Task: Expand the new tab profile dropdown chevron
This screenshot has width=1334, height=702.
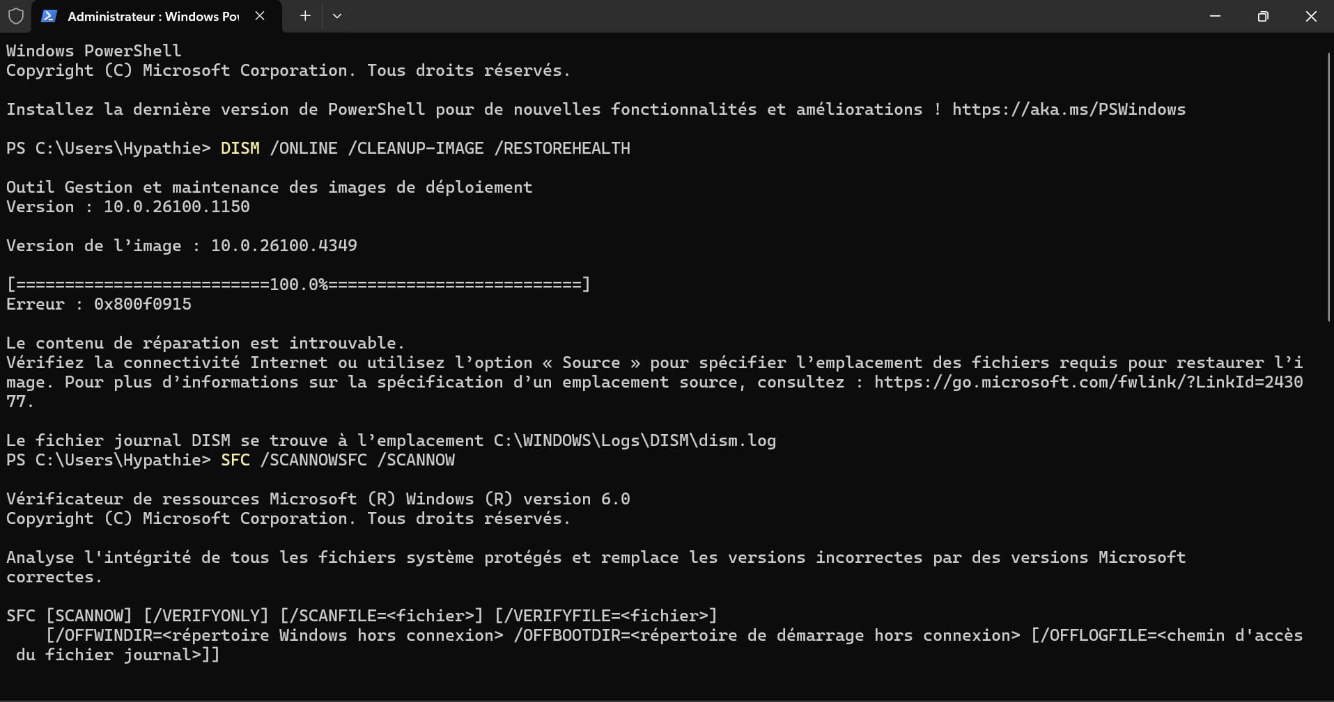Action: (x=337, y=16)
